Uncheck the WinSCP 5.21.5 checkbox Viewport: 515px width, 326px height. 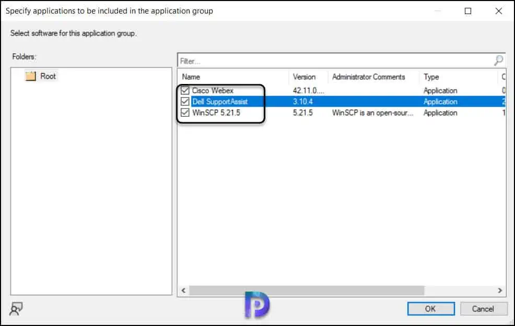pyautogui.click(x=185, y=113)
